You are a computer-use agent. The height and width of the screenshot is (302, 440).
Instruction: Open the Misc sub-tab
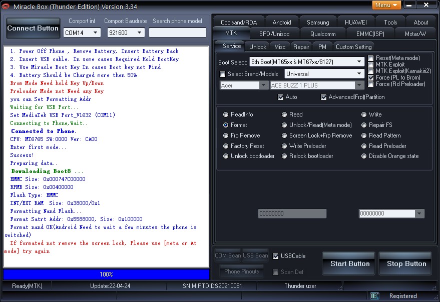[x=280, y=47]
